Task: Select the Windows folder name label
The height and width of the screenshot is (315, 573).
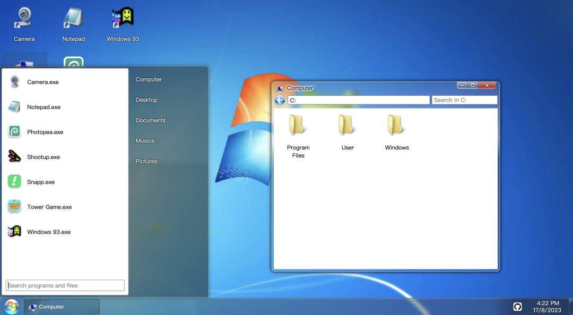Action: coord(397,148)
